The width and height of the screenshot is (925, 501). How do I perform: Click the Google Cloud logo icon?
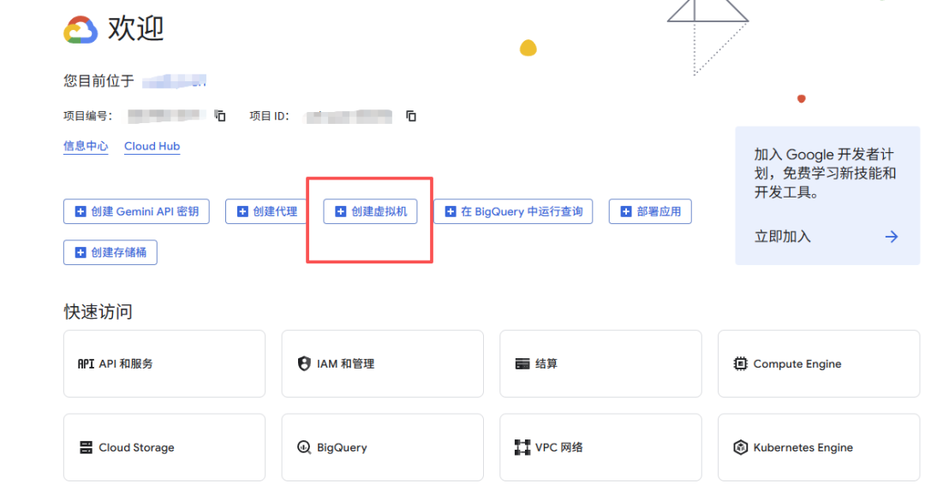click(81, 30)
